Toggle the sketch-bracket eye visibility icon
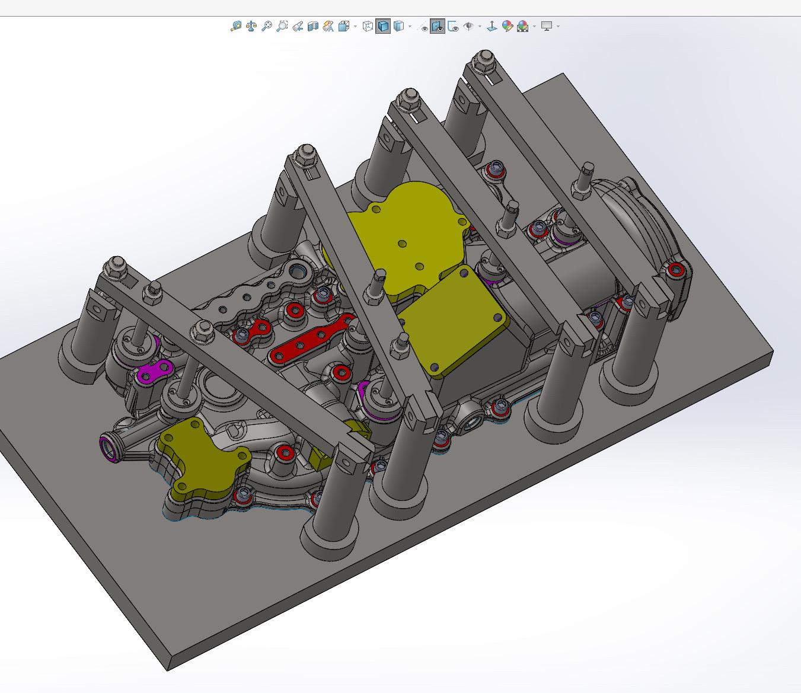 [x=453, y=26]
